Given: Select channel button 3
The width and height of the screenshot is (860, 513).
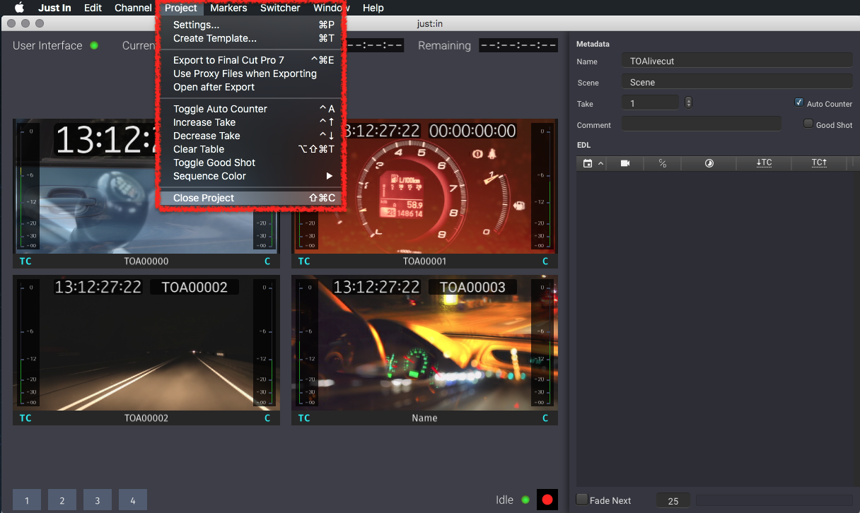Looking at the screenshot, I should pos(98,500).
